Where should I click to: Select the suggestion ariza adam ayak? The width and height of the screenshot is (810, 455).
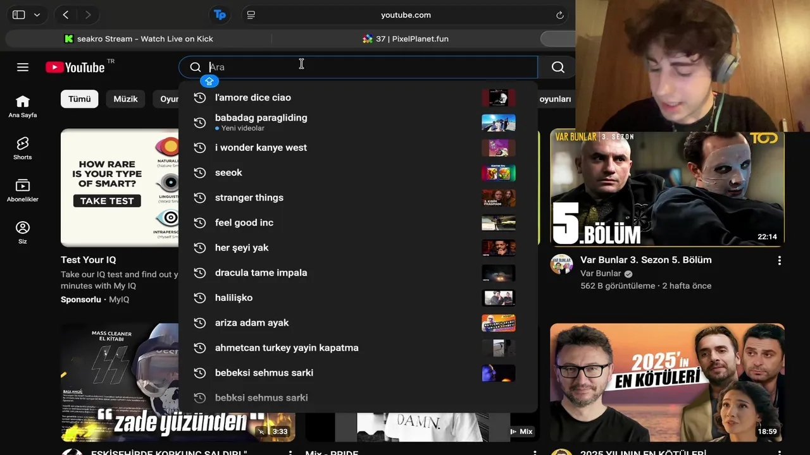point(358,322)
